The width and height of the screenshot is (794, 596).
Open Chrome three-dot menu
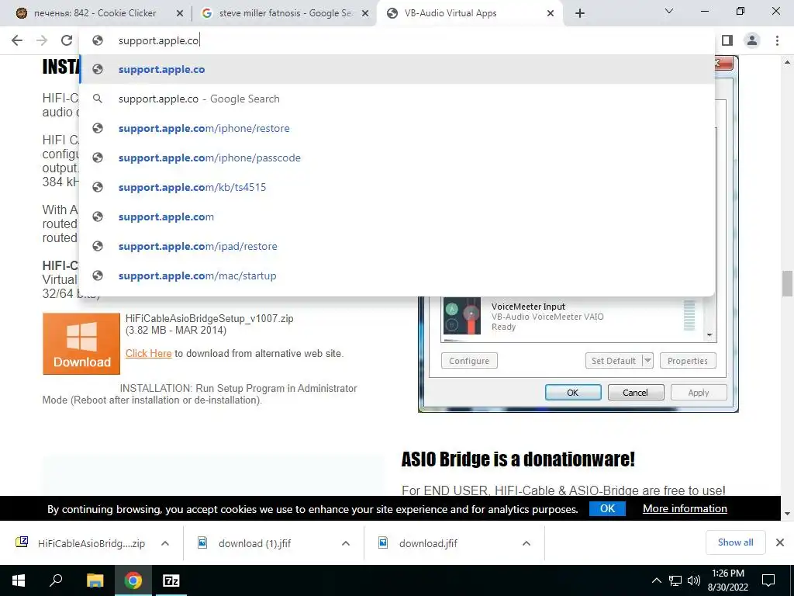[777, 40]
